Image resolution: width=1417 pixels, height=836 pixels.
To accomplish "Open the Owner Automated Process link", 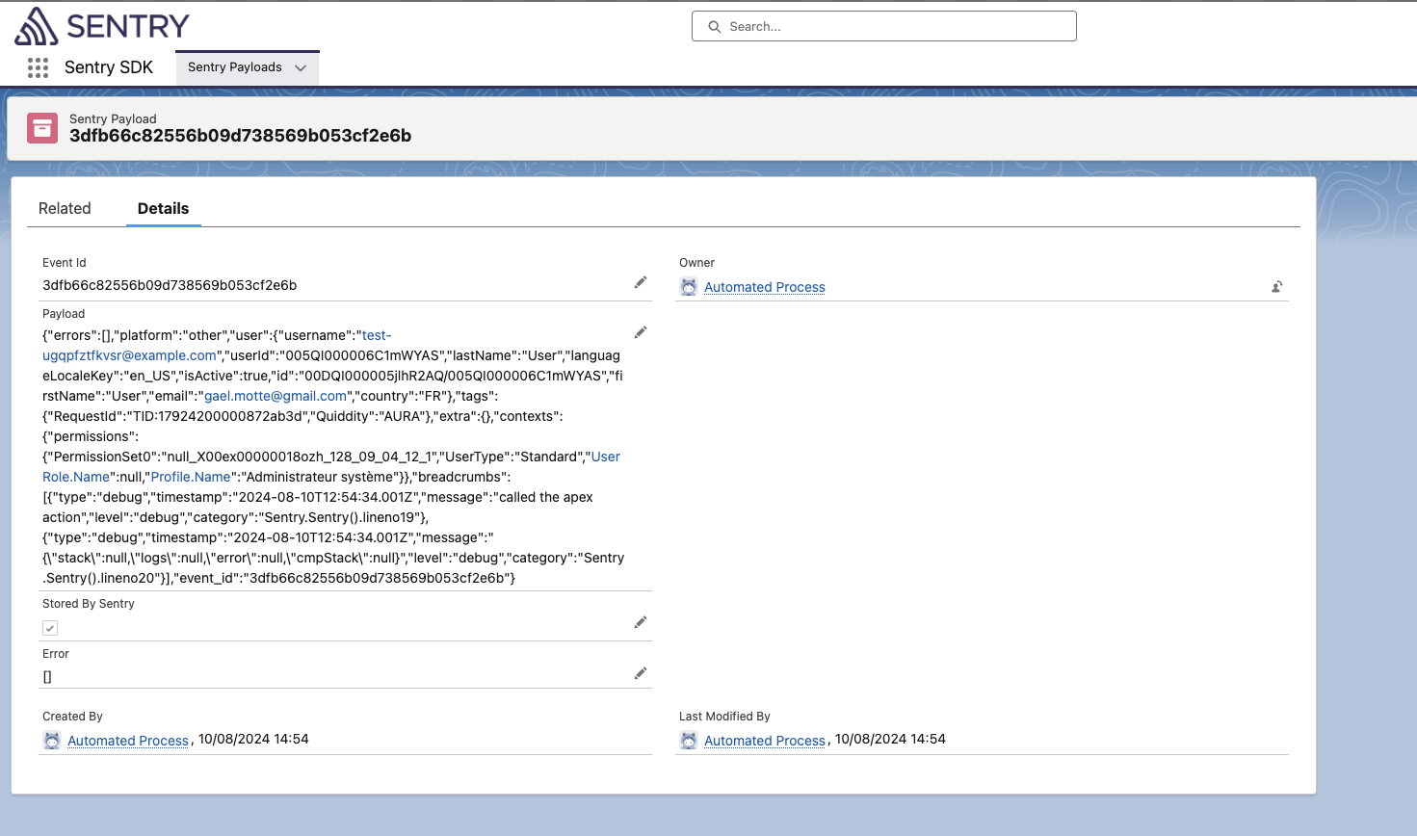I will coord(765,287).
